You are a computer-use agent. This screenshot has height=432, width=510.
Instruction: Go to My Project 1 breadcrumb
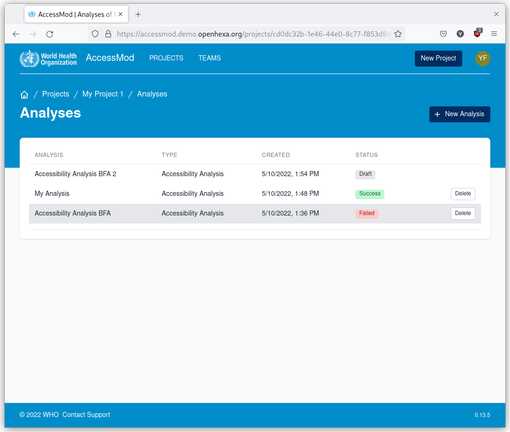click(103, 94)
